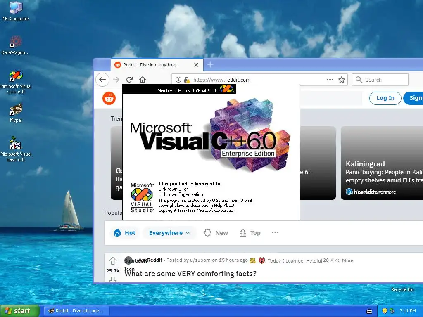Screen dimensions: 423x317
Task: Open the r/AskReddit subreddit link
Action: coord(147,260)
